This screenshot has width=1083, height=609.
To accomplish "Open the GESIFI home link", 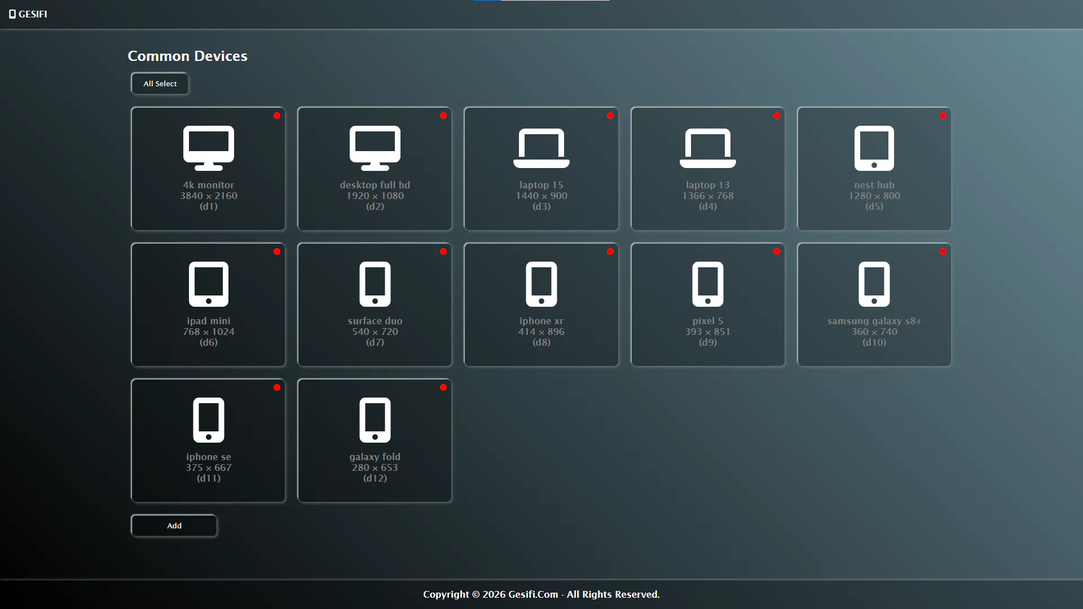I will pos(28,14).
